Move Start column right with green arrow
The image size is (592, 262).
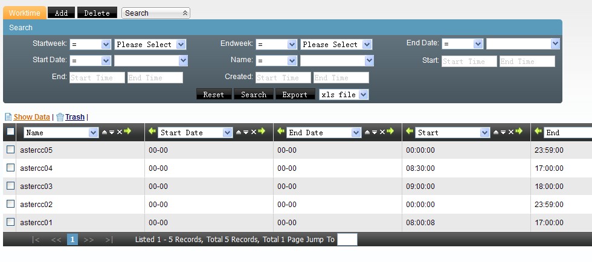[x=519, y=132]
